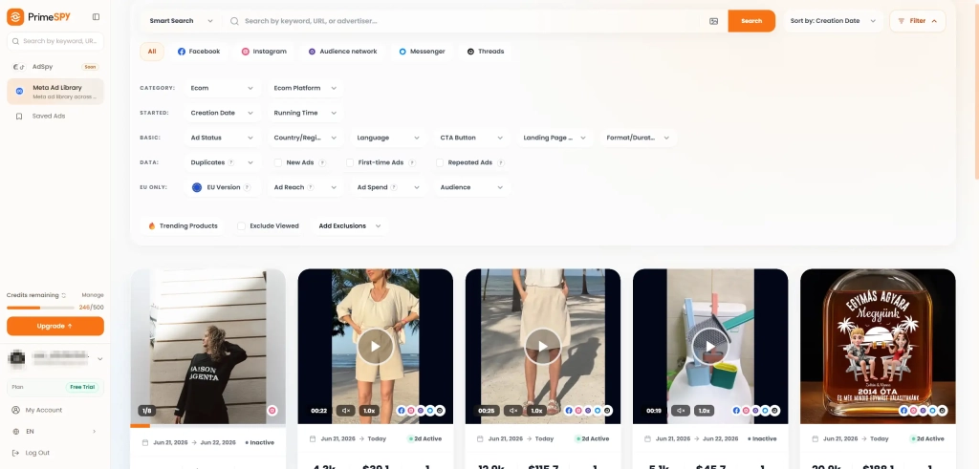Open the Running Time dropdown
The height and width of the screenshot is (469, 979).
[305, 114]
